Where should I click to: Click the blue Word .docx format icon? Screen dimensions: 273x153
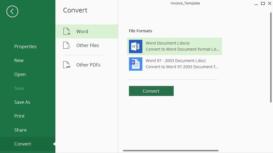coord(136,46)
